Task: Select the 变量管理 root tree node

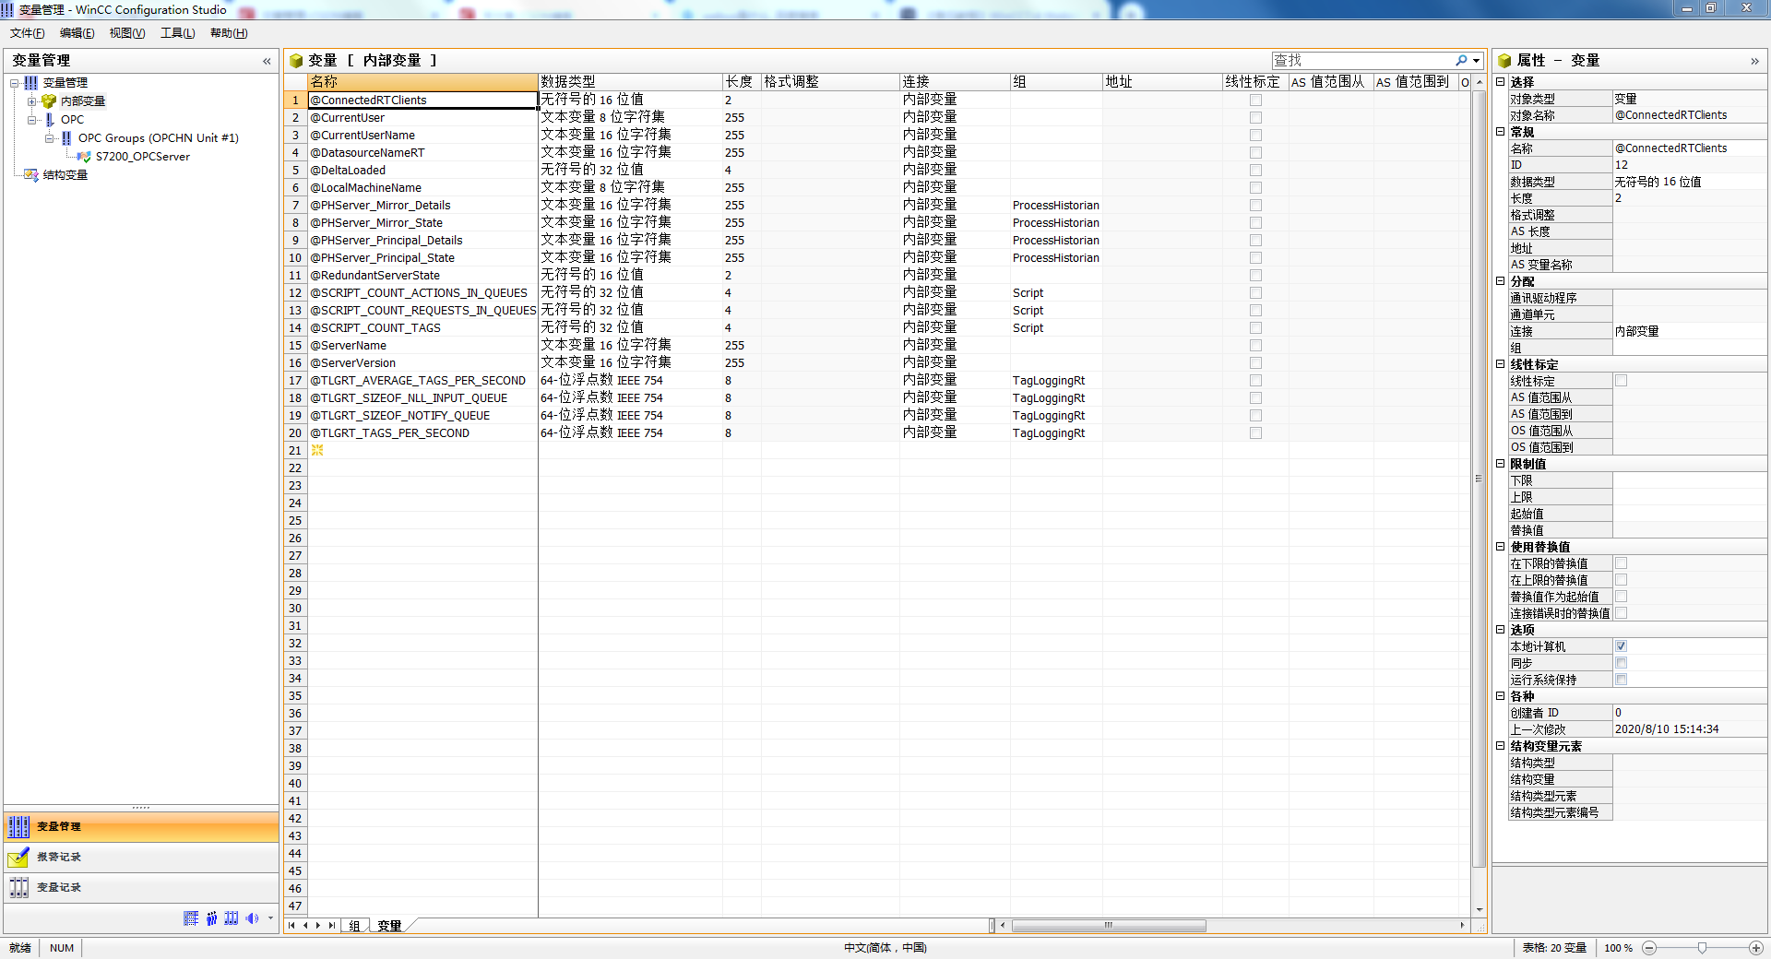Action: 65,83
